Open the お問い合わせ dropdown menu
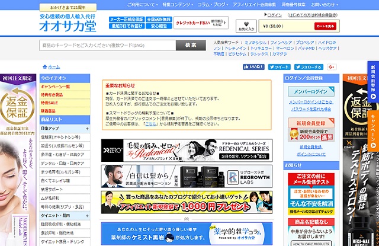 325,5
